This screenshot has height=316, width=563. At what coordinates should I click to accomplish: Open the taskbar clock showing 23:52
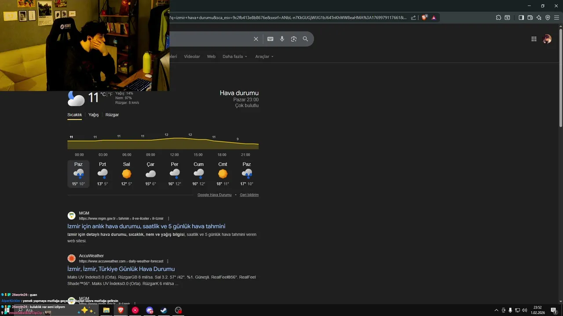(537, 310)
